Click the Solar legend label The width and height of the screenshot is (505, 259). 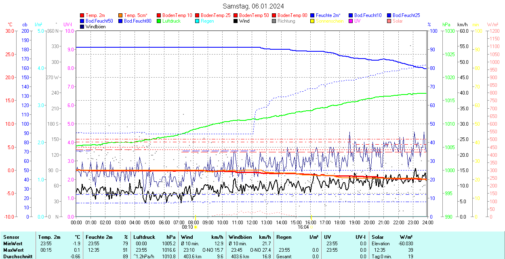tap(398, 21)
